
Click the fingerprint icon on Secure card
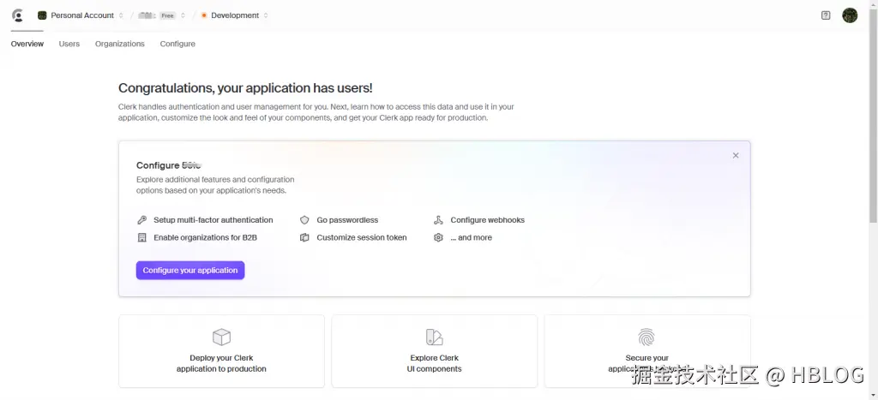coord(646,337)
